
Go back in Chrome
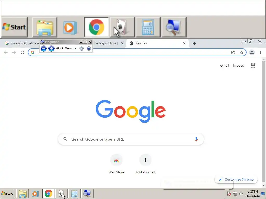pos(6,52)
